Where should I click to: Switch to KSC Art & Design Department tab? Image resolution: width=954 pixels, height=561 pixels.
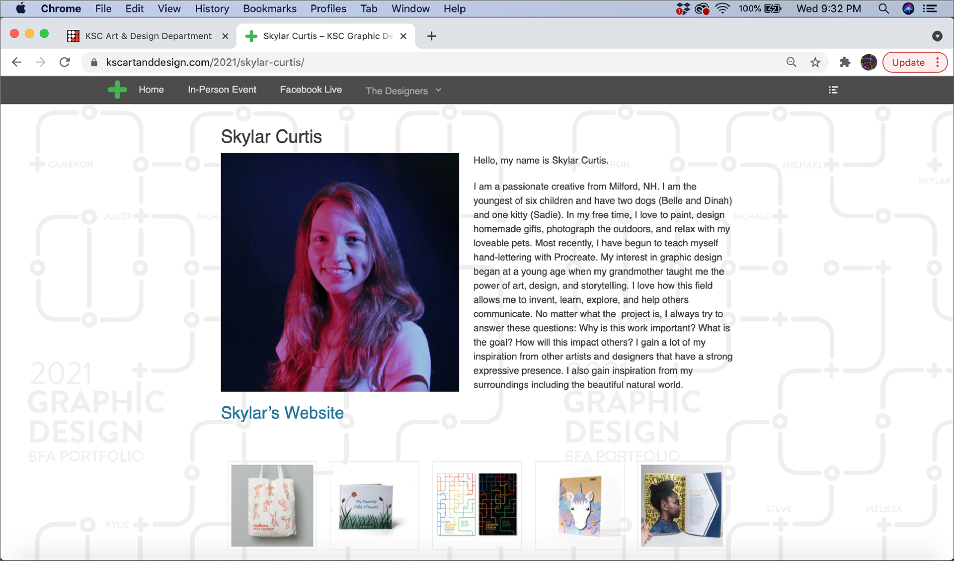(x=148, y=36)
